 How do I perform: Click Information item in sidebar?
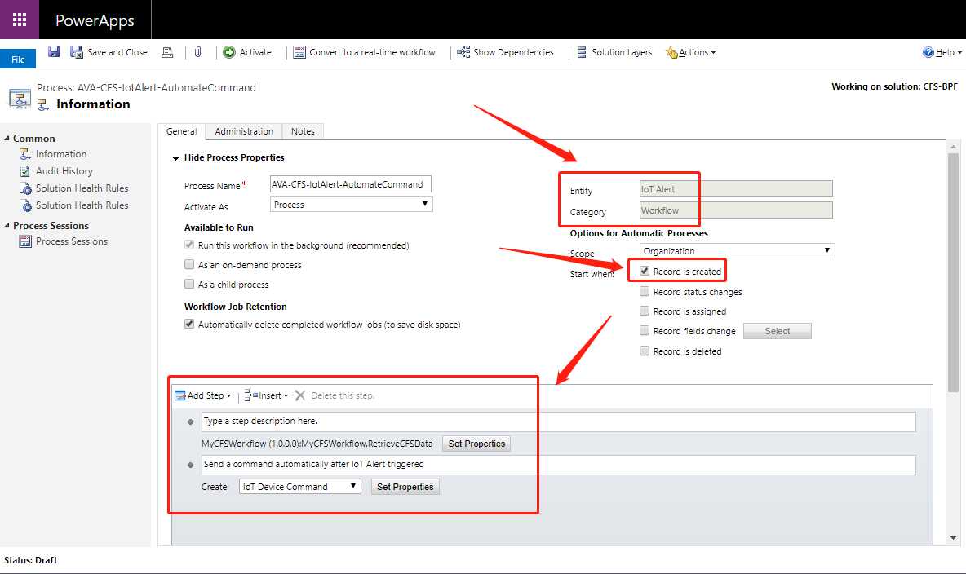click(x=61, y=154)
